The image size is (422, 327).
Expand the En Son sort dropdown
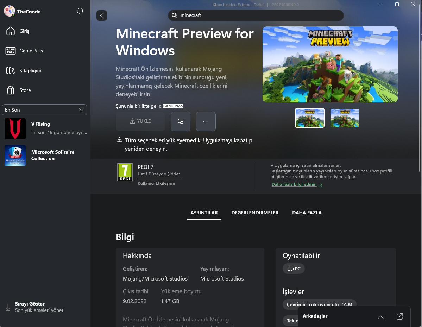[x=44, y=110]
